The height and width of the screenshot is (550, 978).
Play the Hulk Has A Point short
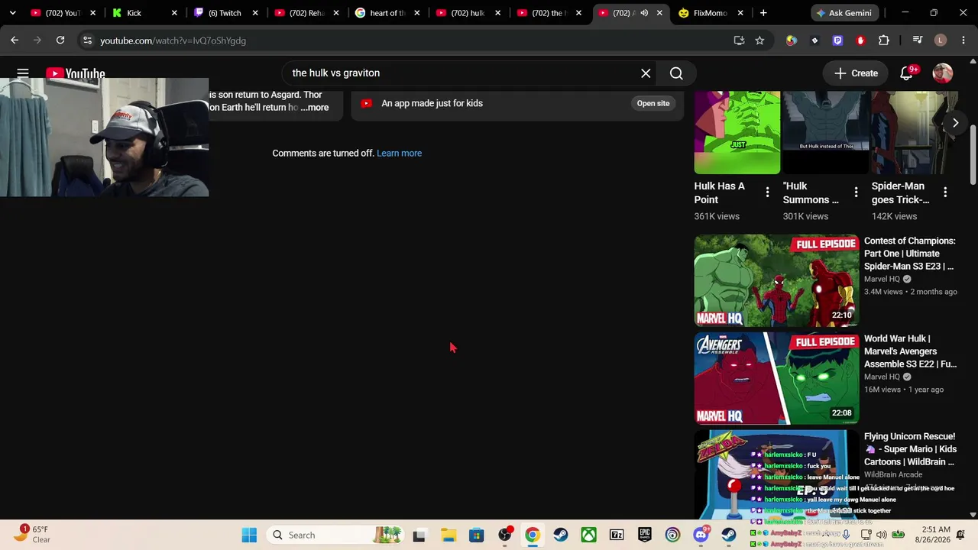click(x=737, y=132)
